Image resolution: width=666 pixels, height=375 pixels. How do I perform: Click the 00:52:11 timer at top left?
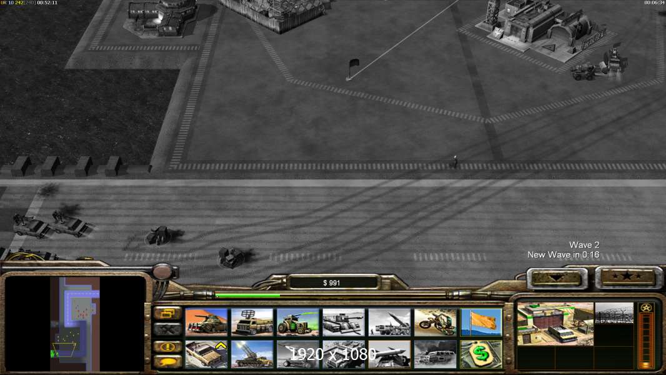coord(47,2)
